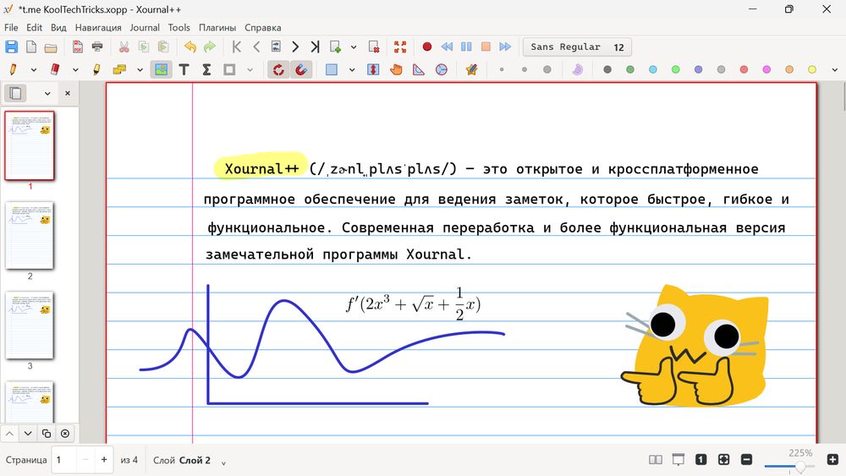
Task: Create a new document
Action: pos(31,47)
